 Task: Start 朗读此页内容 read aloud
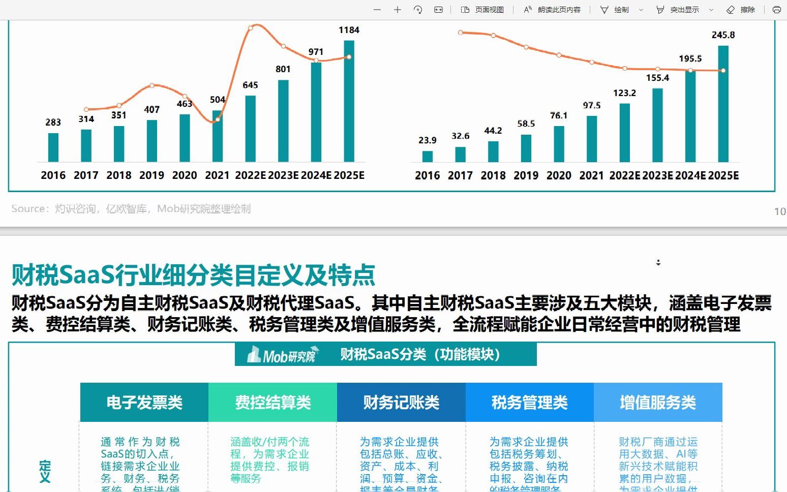coord(552,10)
